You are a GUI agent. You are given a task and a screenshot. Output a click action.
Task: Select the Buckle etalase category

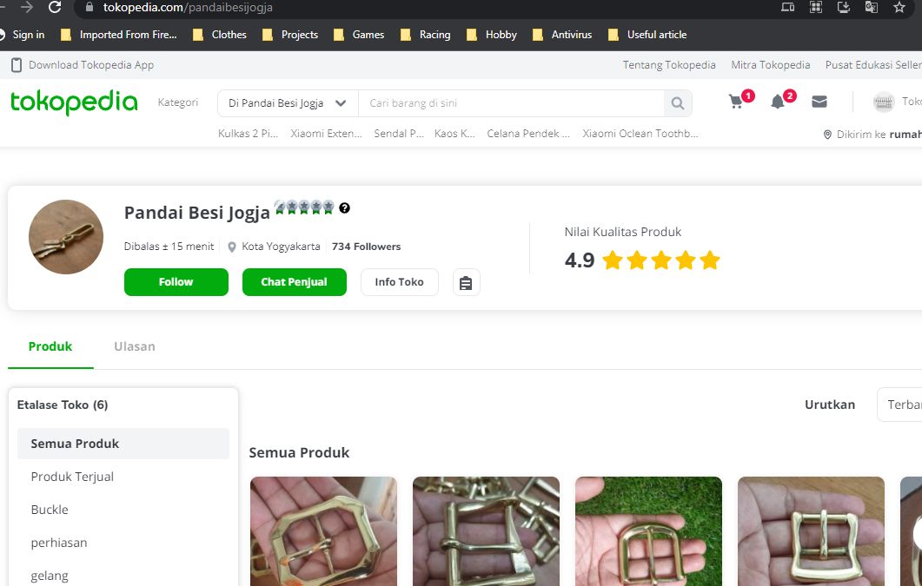pos(50,510)
